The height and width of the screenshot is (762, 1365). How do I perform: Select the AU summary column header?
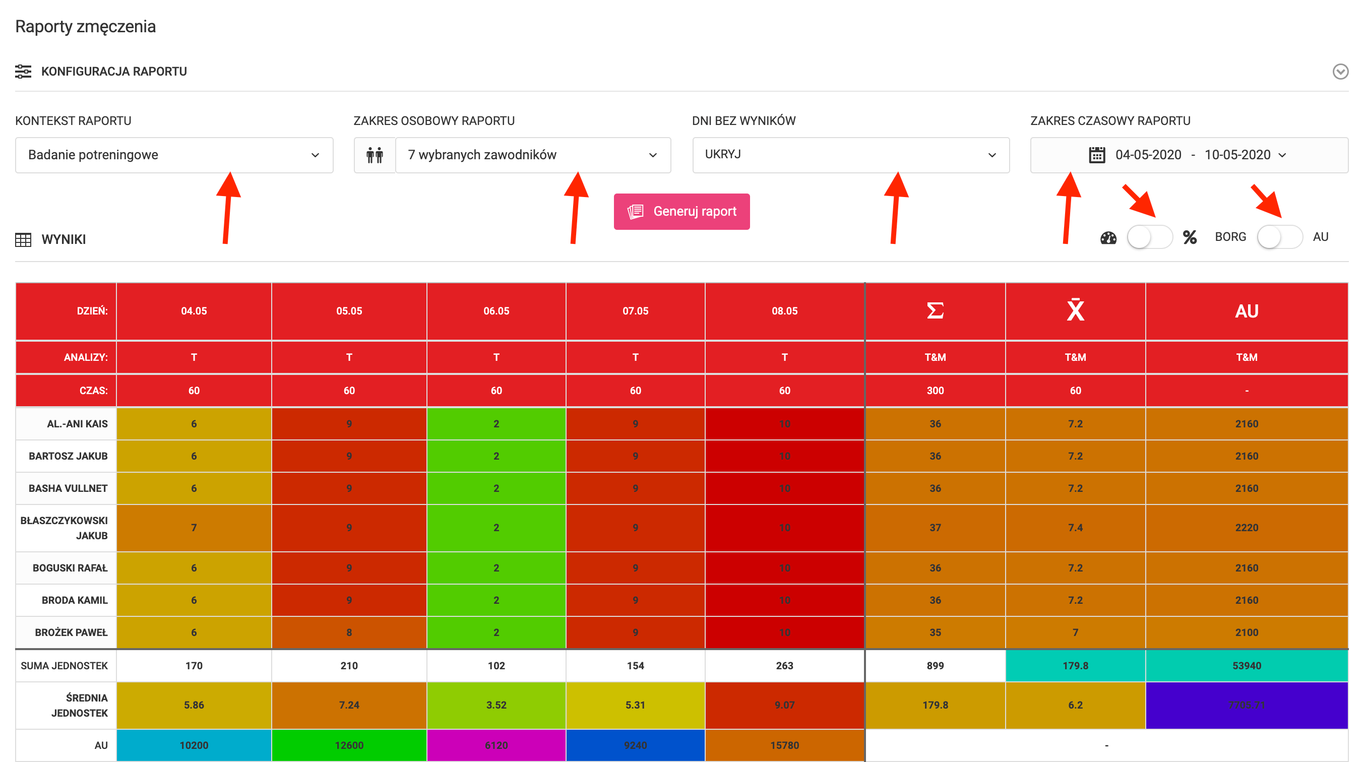(1247, 311)
